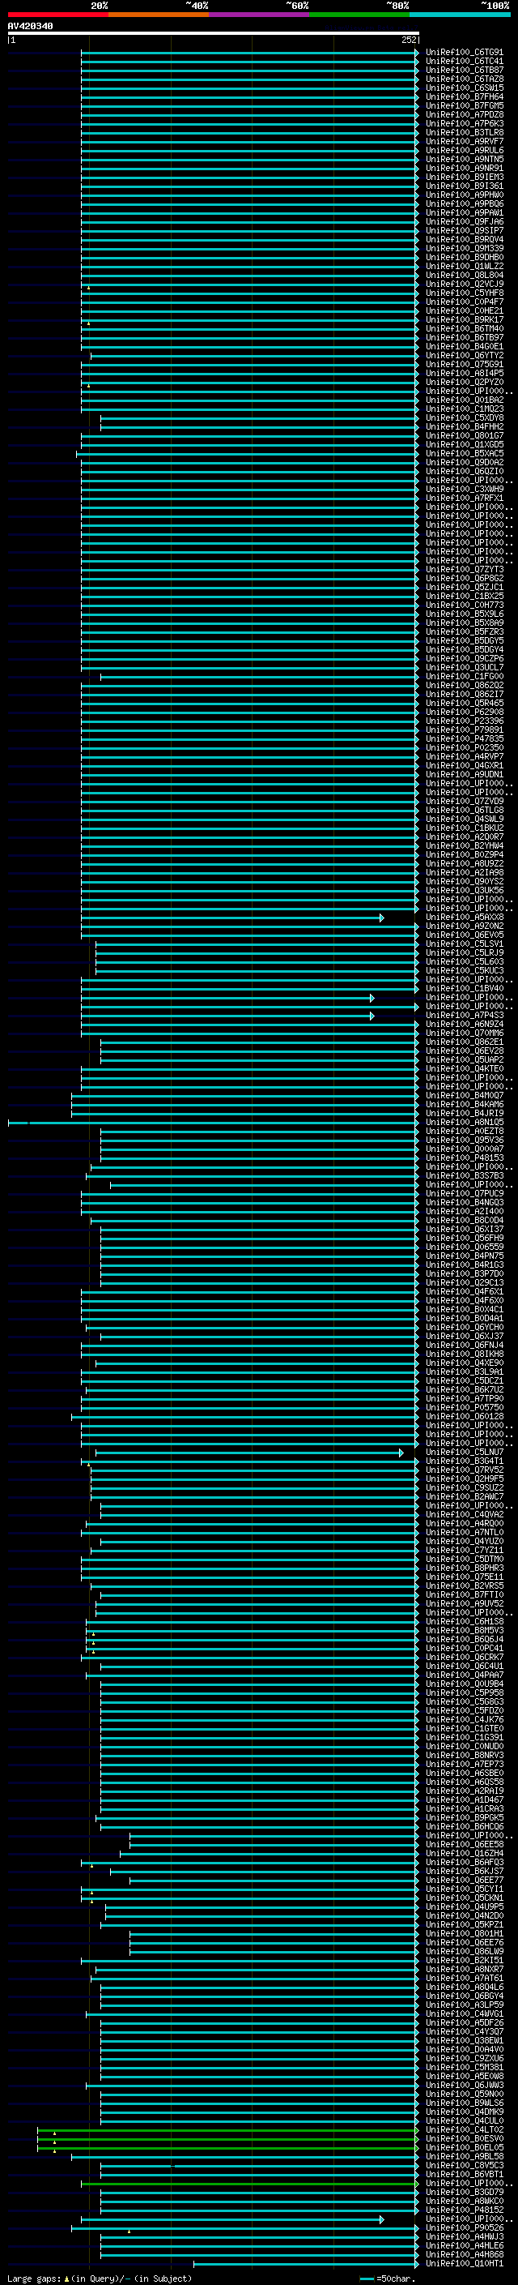Image resolution: width=518 pixels, height=2285 pixels.
Task: Select the UniRef100_B6TM40 entry
Action: click(464, 329)
